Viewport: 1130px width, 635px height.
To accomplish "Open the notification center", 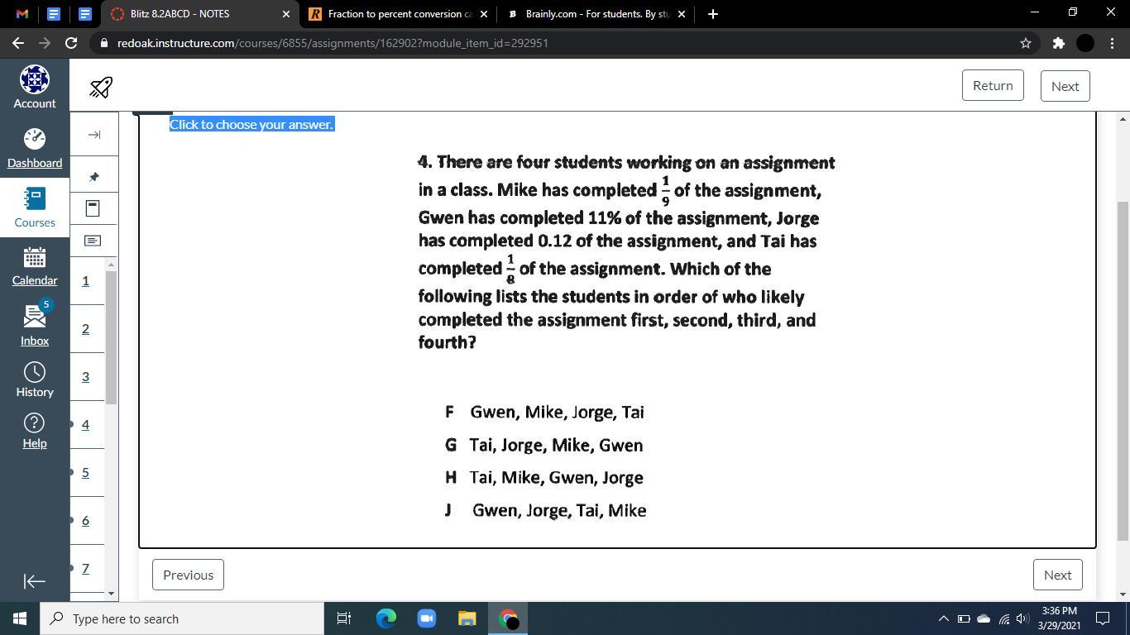I will [1103, 618].
